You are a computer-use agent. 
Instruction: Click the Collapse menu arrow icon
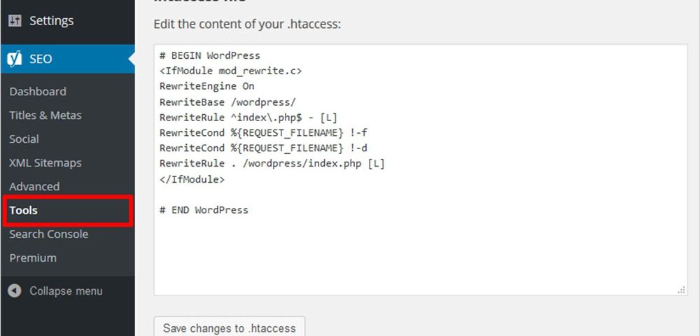[x=15, y=291]
